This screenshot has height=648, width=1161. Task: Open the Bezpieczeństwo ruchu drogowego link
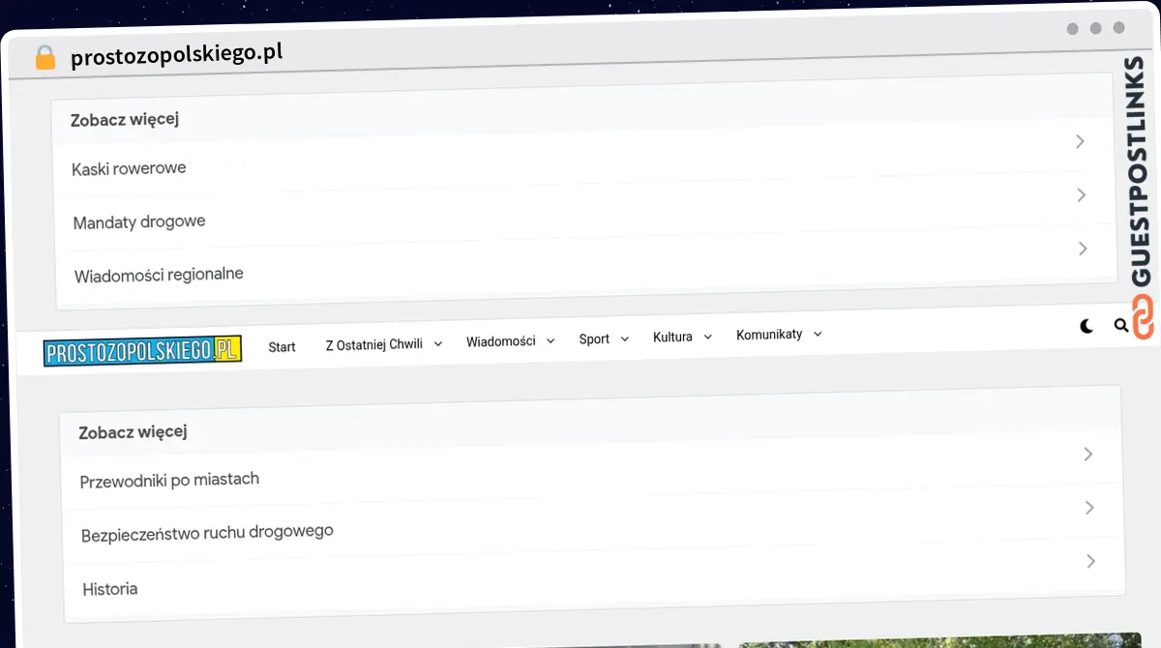[207, 533]
